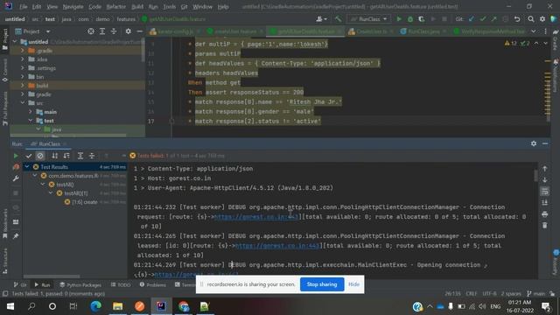Open the Build menu
The width and height of the screenshot is (560, 315).
click(x=137, y=6)
